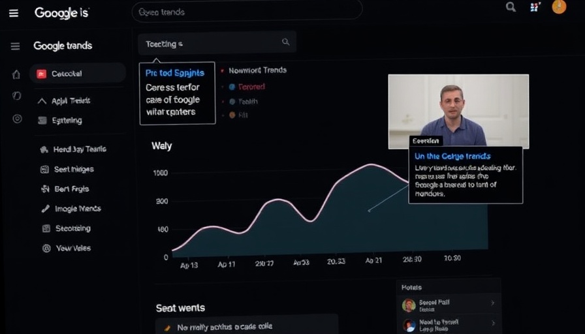
Task: Click the magnifier in the Teecting field
Action: click(285, 42)
